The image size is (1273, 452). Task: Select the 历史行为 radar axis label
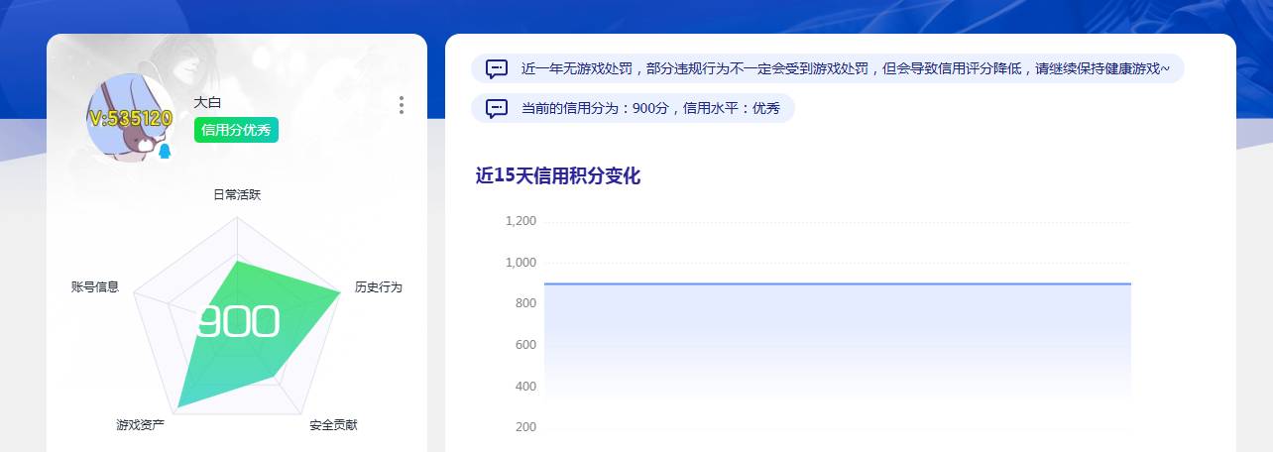379,287
